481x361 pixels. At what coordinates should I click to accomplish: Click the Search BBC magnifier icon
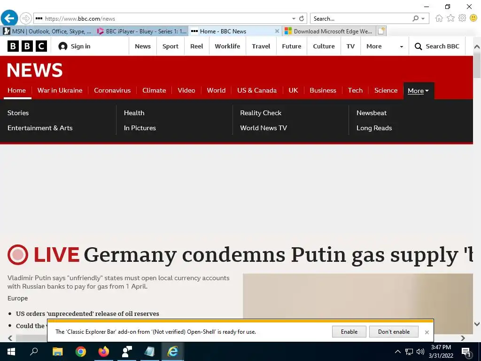[418, 47]
